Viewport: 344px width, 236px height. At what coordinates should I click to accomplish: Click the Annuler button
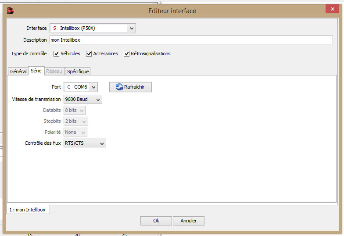[189, 221]
